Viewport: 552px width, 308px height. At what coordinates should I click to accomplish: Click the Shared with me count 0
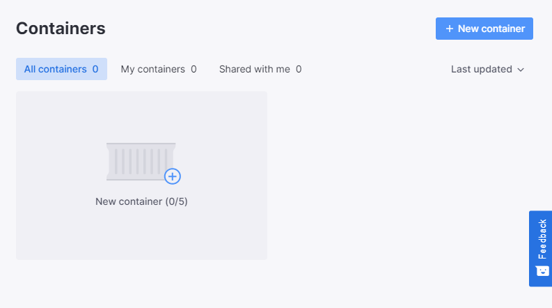[x=299, y=69]
